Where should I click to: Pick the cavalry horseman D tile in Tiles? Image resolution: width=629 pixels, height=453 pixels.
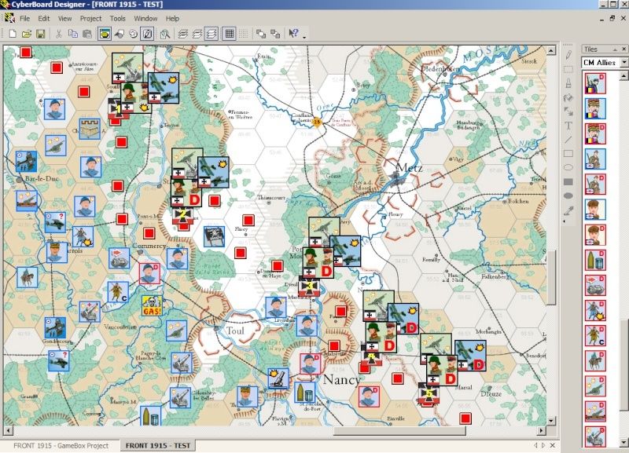[x=595, y=360]
